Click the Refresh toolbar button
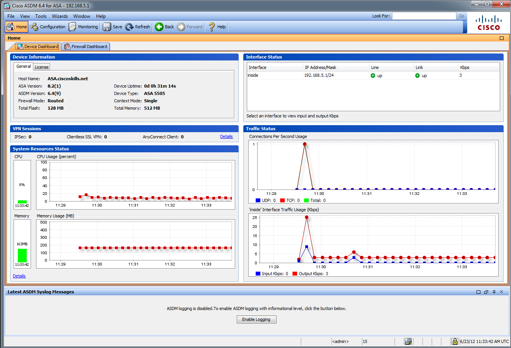This screenshot has width=511, height=348. pyautogui.click(x=138, y=27)
